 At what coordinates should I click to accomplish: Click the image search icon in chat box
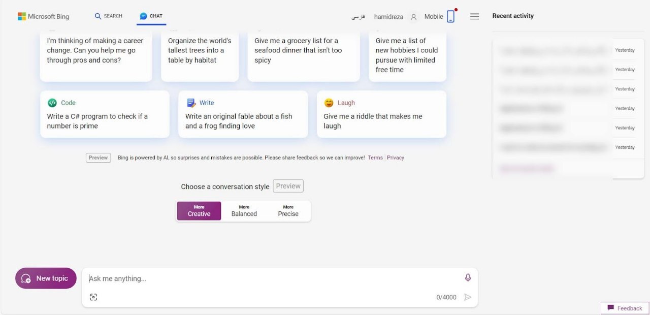pos(93,297)
